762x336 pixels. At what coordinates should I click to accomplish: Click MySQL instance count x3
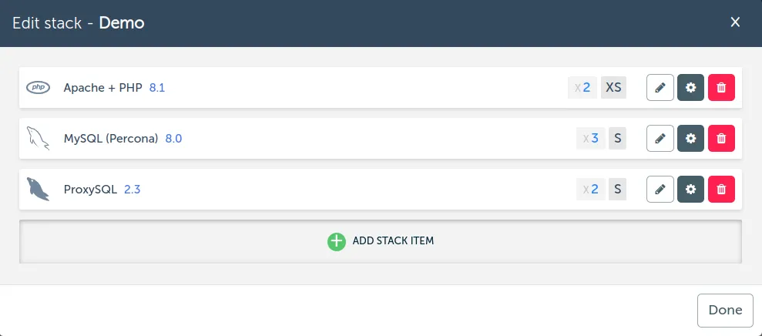[591, 139]
